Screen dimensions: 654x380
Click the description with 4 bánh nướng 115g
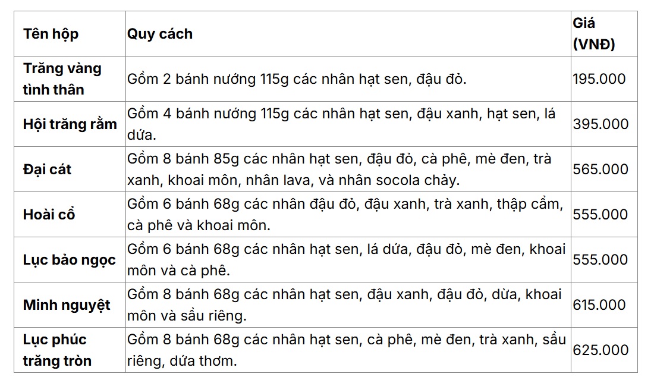(x=341, y=124)
